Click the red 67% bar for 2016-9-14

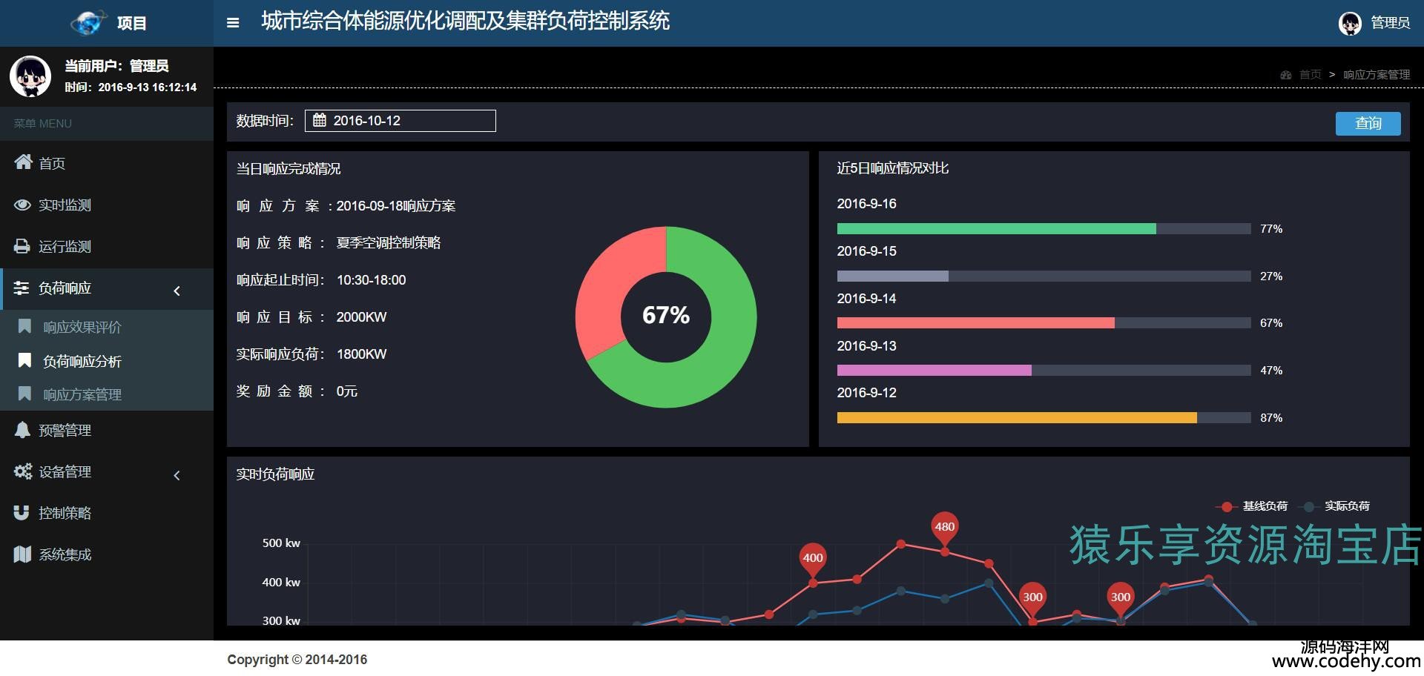tap(975, 323)
